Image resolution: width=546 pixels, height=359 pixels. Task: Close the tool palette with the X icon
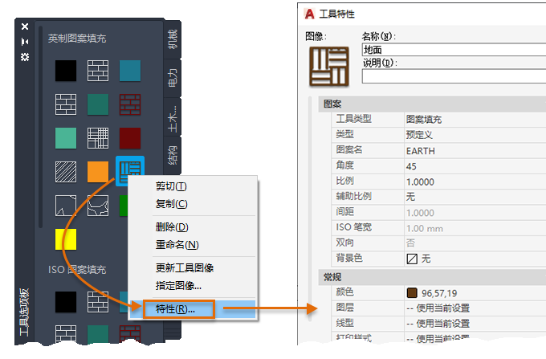pyautogui.click(x=25, y=27)
